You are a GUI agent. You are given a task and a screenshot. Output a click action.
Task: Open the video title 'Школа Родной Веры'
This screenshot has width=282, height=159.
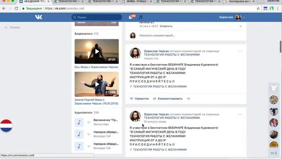[x=96, y=102]
